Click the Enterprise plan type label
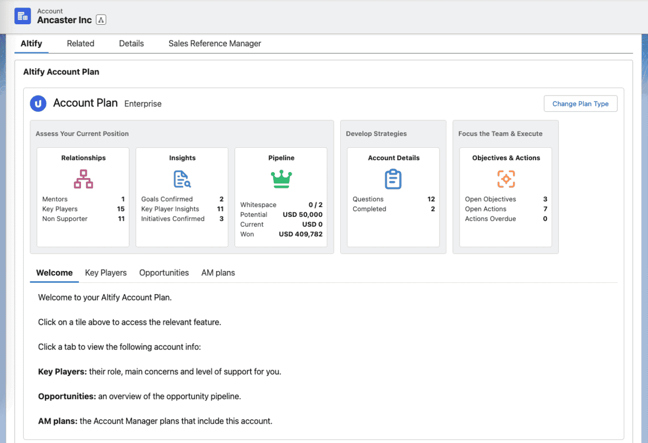This screenshot has width=648, height=443. (x=143, y=104)
